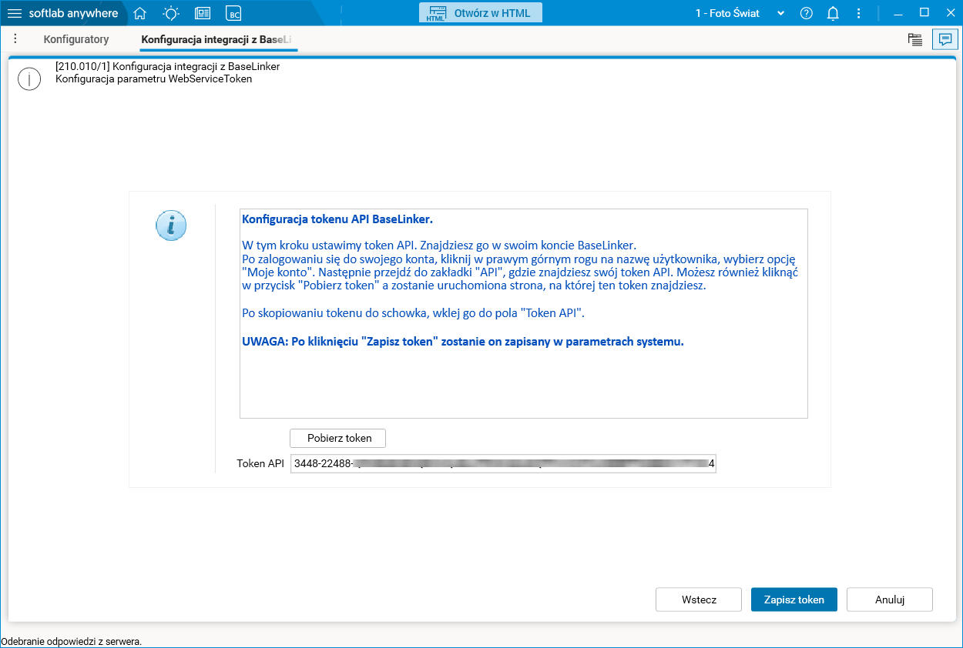This screenshot has width=963, height=648.
Task: Go back with Wstecz button
Action: (x=699, y=600)
